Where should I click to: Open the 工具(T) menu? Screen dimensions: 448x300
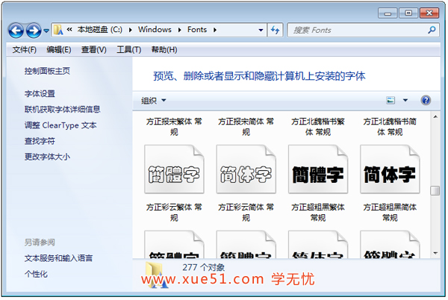coord(129,50)
